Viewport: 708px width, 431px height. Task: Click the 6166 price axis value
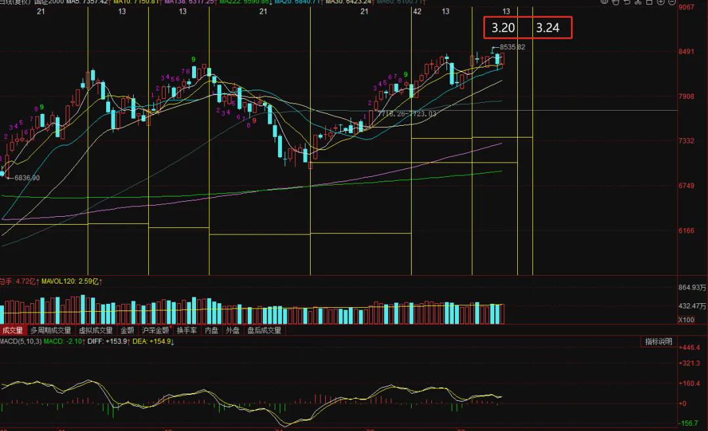686,230
